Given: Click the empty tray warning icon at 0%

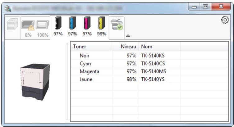Looking at the screenshot, I should [28, 25].
